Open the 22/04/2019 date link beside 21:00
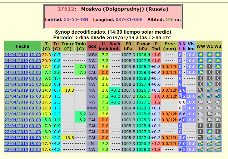The height and width of the screenshot is (159, 228). point(16,132)
